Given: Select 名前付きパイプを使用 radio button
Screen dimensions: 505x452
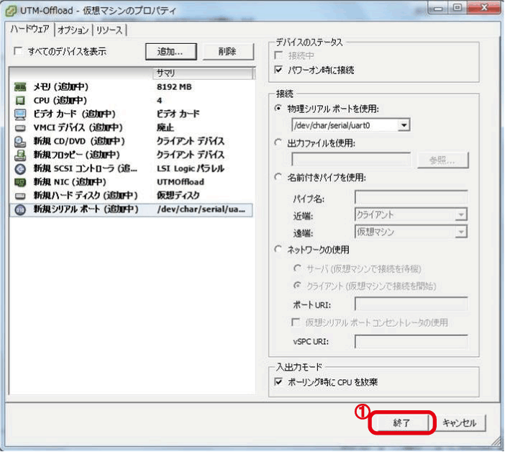Looking at the screenshot, I should coord(278,177).
